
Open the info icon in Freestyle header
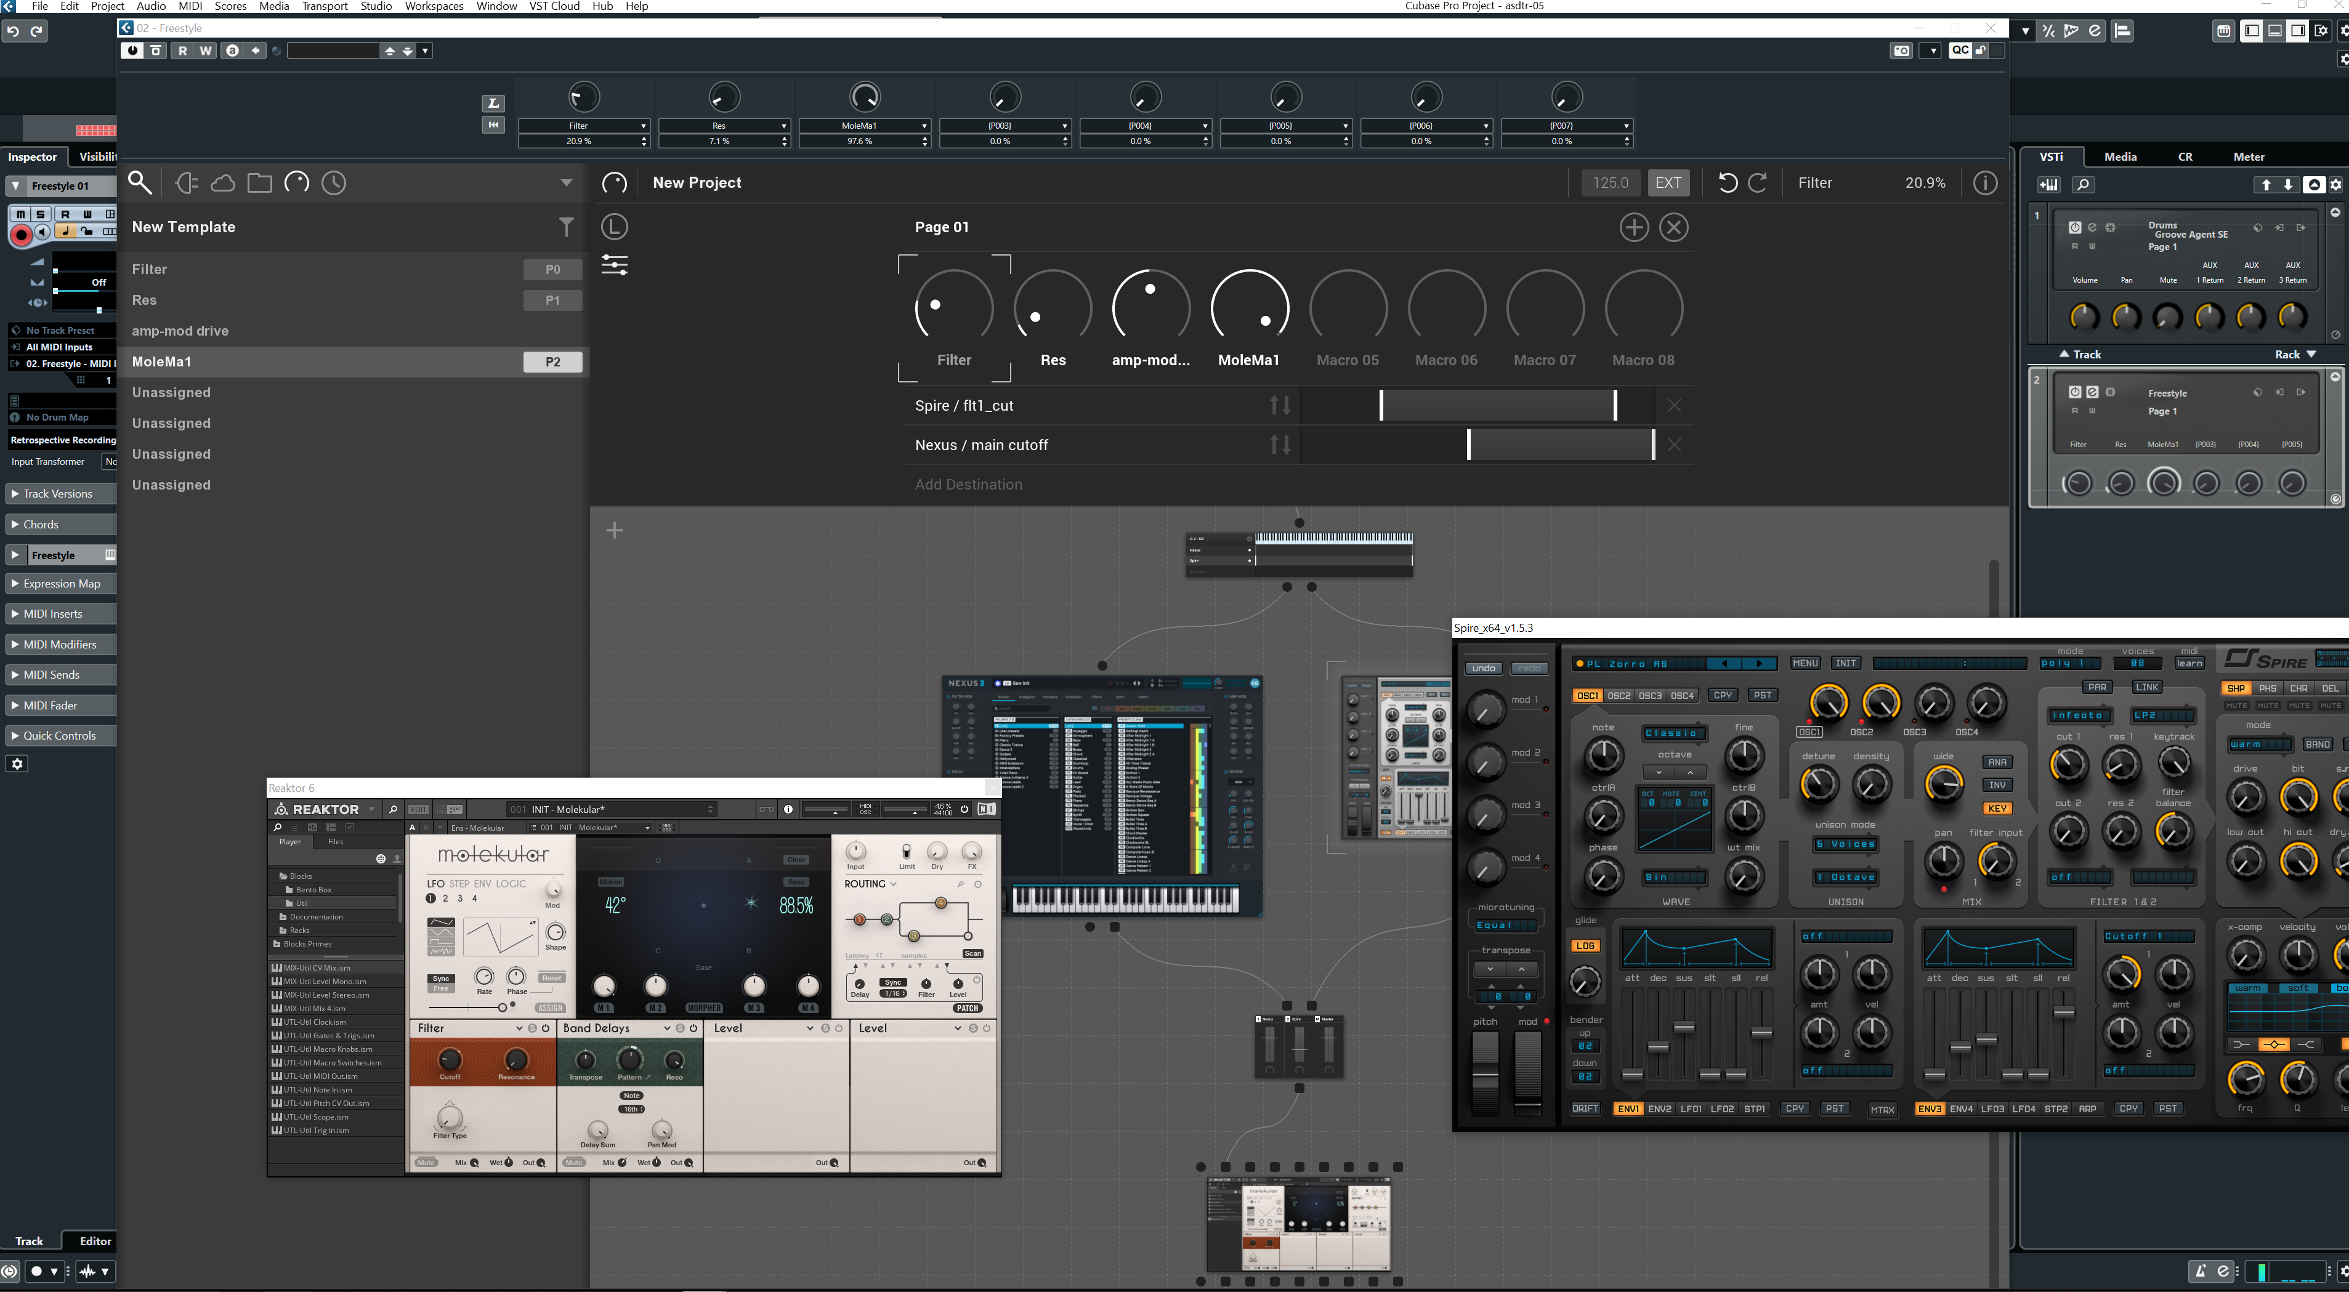pos(1985,182)
